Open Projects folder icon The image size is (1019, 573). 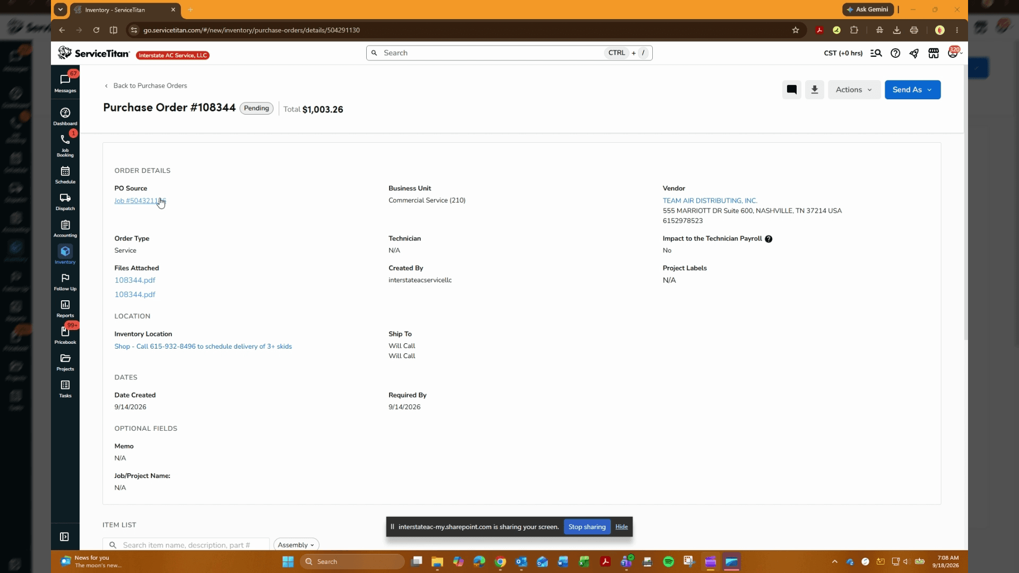65,362
